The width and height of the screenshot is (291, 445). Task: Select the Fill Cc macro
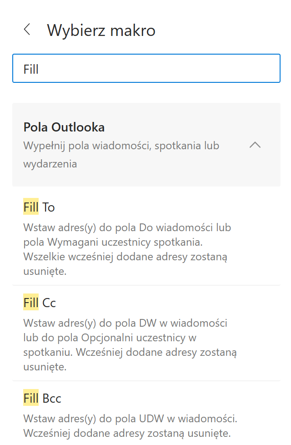click(39, 302)
